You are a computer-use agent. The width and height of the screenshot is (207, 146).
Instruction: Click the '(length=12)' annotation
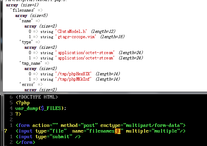[x=103, y=31]
